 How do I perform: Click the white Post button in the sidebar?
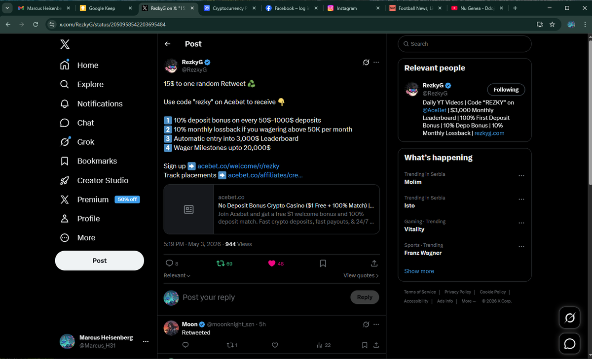point(99,261)
